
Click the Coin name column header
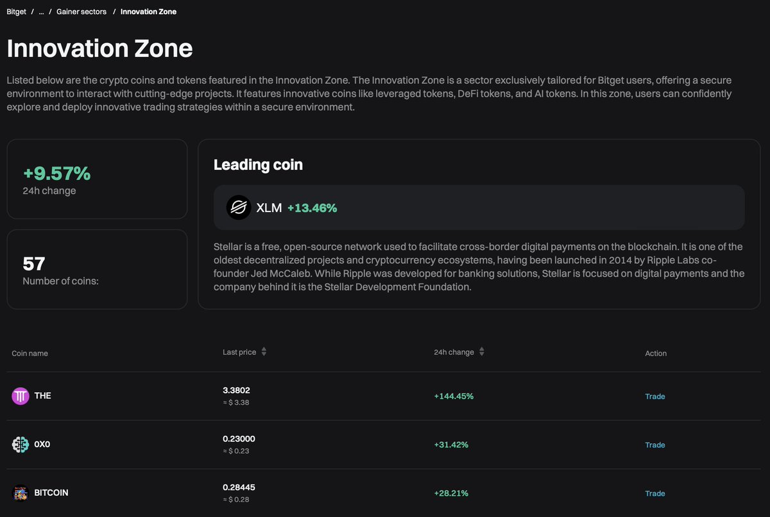30,353
